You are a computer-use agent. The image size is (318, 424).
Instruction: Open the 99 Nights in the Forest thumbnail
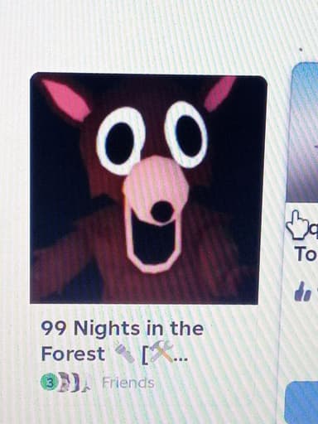pos(148,189)
